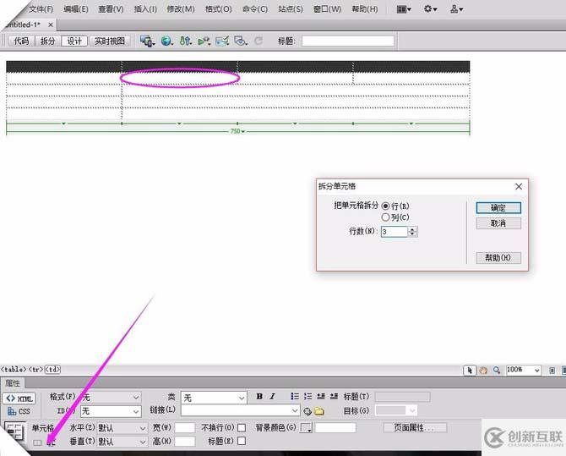
Task: Click the 属性 panel tab
Action: coord(13,383)
